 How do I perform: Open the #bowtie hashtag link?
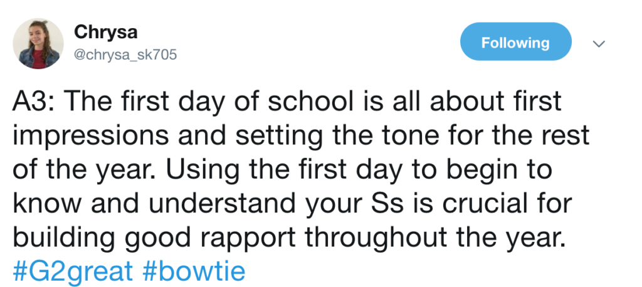(194, 271)
